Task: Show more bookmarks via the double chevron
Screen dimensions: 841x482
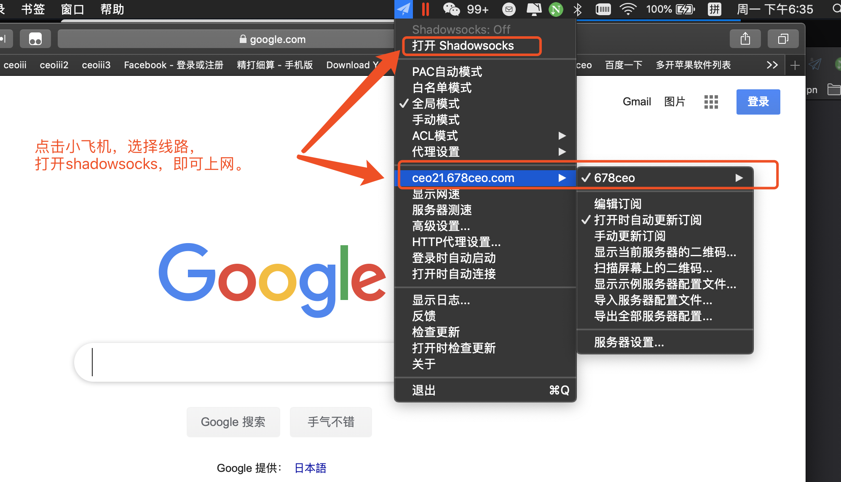Action: click(x=772, y=65)
